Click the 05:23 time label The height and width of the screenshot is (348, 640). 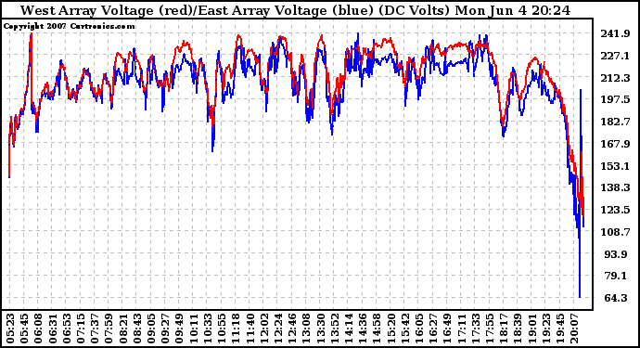coord(9,329)
